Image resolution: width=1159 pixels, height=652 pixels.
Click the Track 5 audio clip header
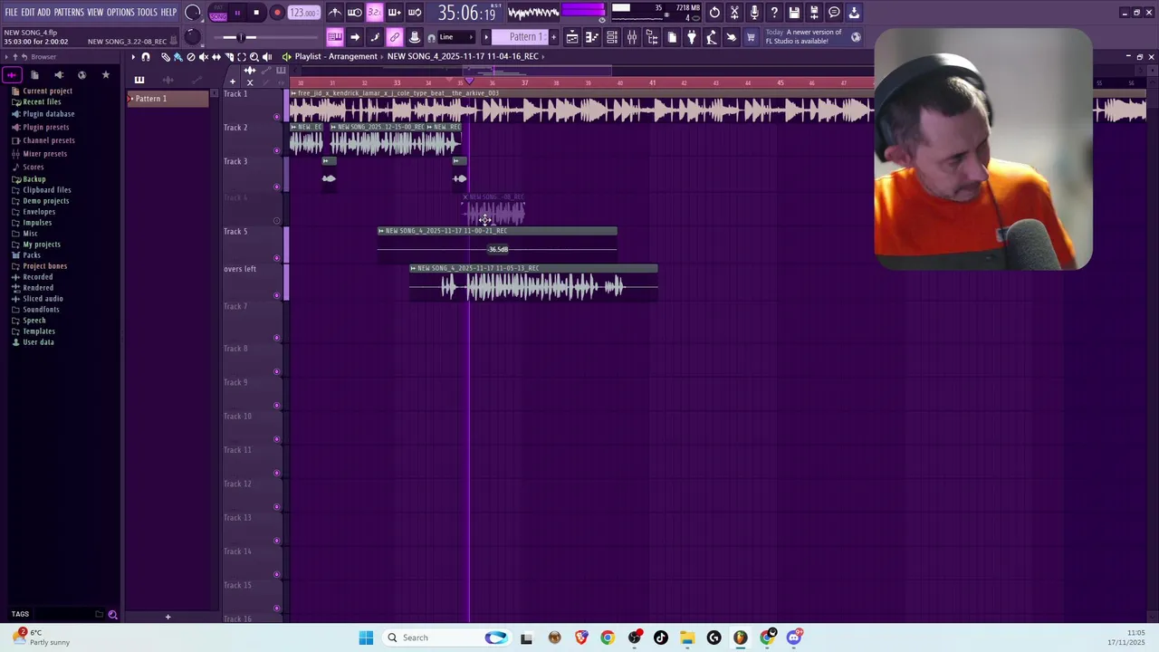pos(497,231)
